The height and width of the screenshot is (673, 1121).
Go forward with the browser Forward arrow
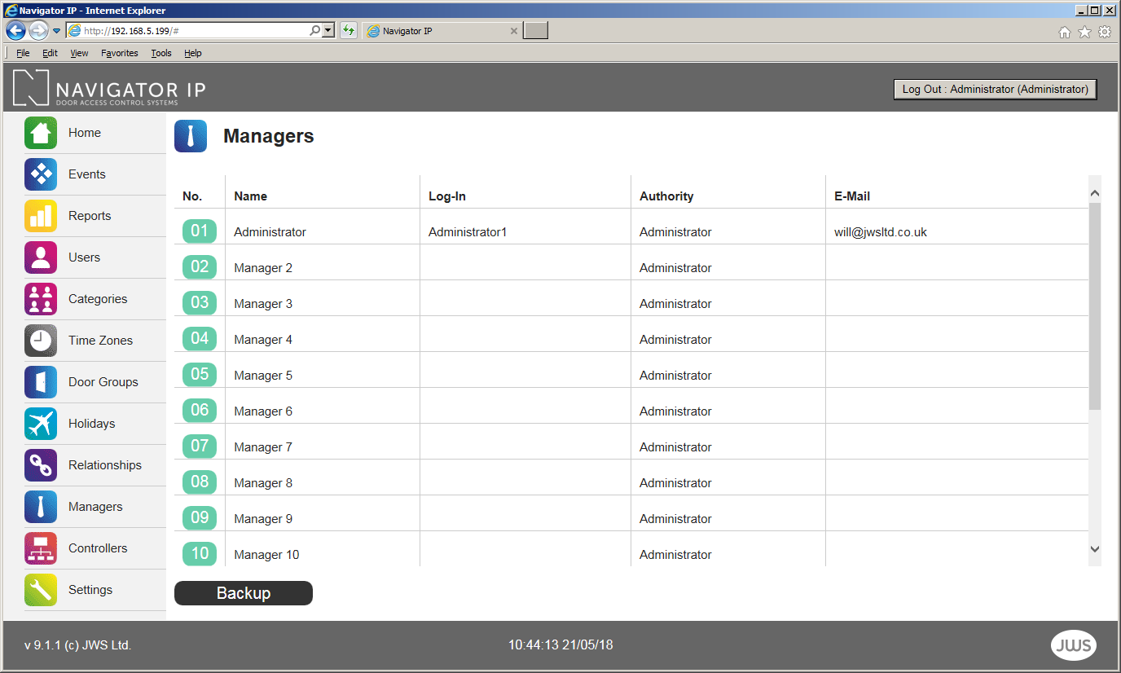pos(38,31)
